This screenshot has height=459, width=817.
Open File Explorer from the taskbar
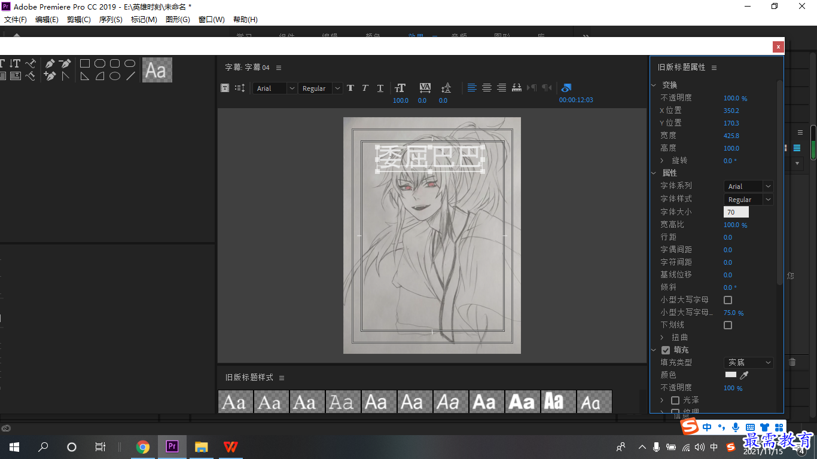click(202, 447)
